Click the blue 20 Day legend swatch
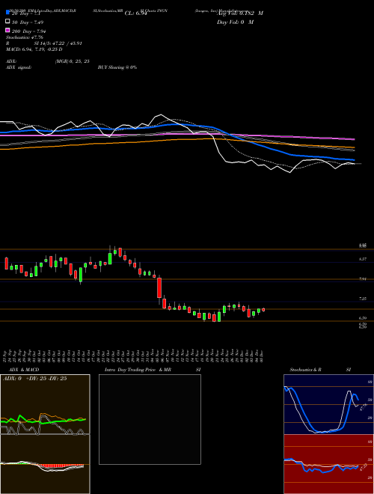Image resolution: width=374 pixels, height=494 pixels. coord(8,12)
